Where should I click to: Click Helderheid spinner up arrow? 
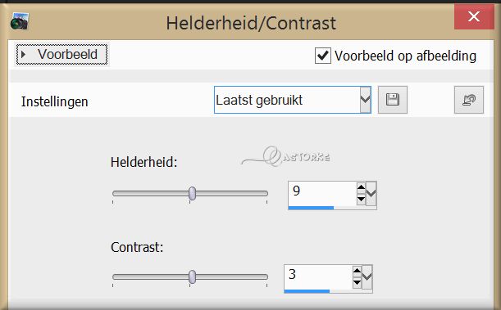pyautogui.click(x=361, y=187)
